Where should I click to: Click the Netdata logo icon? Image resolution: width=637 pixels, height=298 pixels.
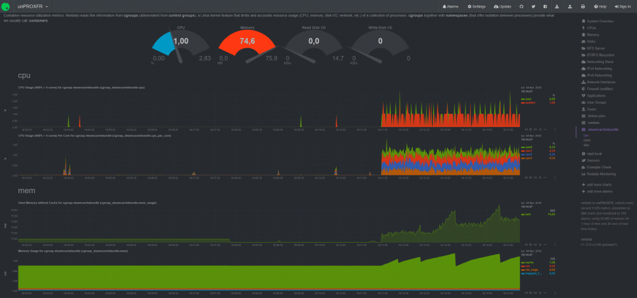6,6
